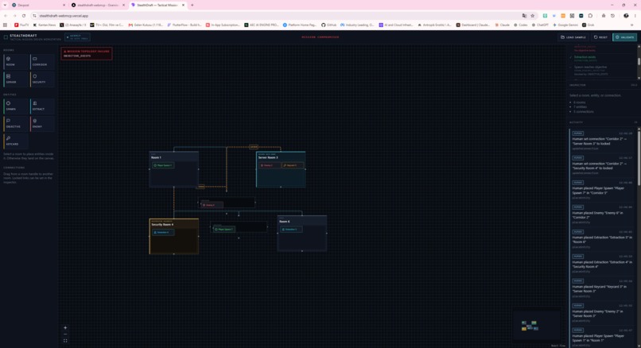
Task: Select the Server room palette tile
Action: [16, 79]
